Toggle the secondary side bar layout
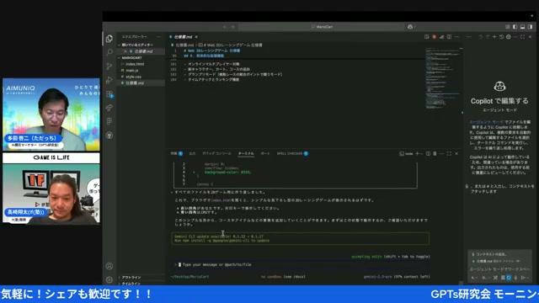The image size is (539, 303). coord(530,27)
